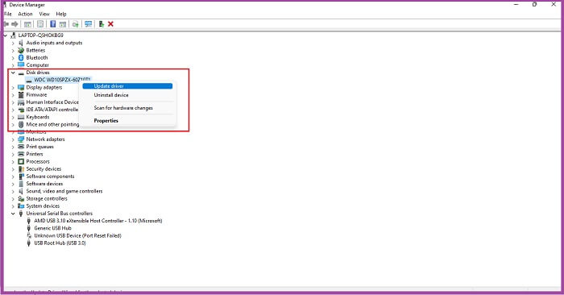Screen dimensions: 564x295
Task: Click the Batteries category icon
Action: coord(21,50)
